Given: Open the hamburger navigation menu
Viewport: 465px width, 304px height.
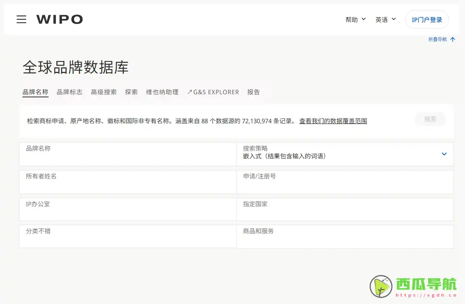Looking at the screenshot, I should tap(21, 19).
